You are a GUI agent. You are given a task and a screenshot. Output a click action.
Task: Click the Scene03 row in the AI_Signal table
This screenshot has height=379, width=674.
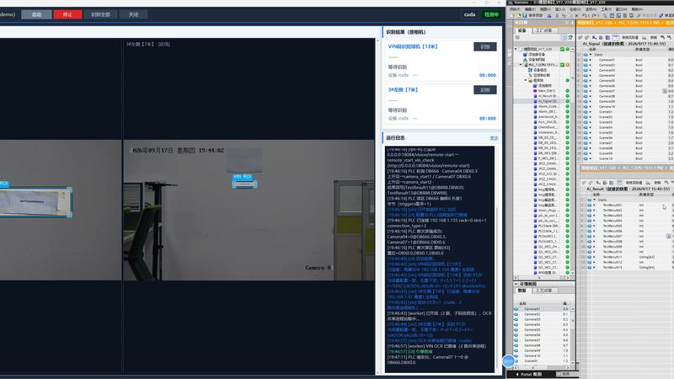625,122
